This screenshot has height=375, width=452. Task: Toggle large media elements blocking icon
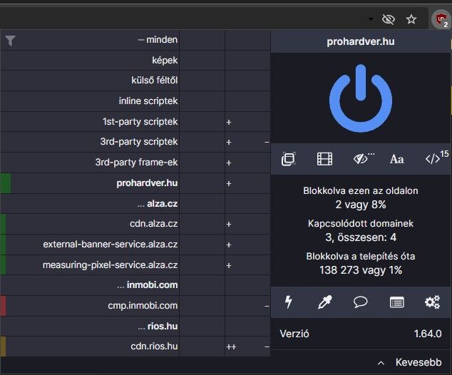[324, 159]
